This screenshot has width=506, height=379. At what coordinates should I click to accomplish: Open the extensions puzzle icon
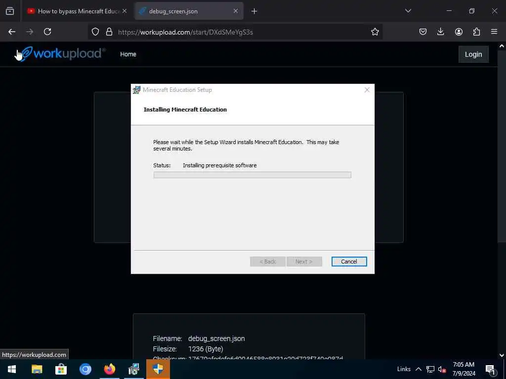coord(476,32)
